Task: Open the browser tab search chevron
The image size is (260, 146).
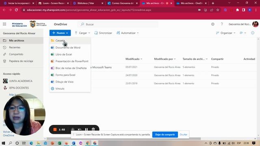Action: (x=229, y=3)
